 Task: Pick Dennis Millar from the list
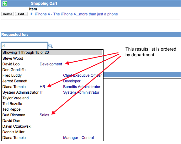pyautogui.click(x=52, y=132)
